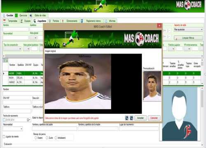Screen dimensions: 206x148
Task: Open the Aspecto de rejilla dropdown
Action: click(188, 30)
